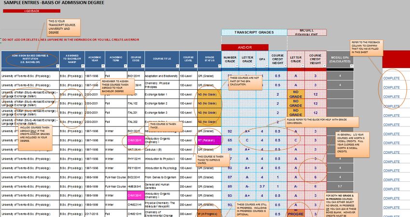Select the 2017-2018 academic year cell
This screenshot has height=217, width=410.
[95, 214]
